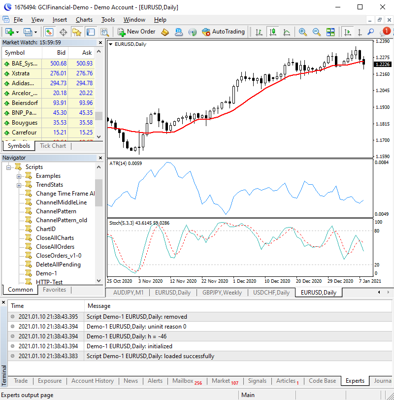Toggle the AutoTrading button
Viewport: 394px width, 400px height.
[223, 32]
